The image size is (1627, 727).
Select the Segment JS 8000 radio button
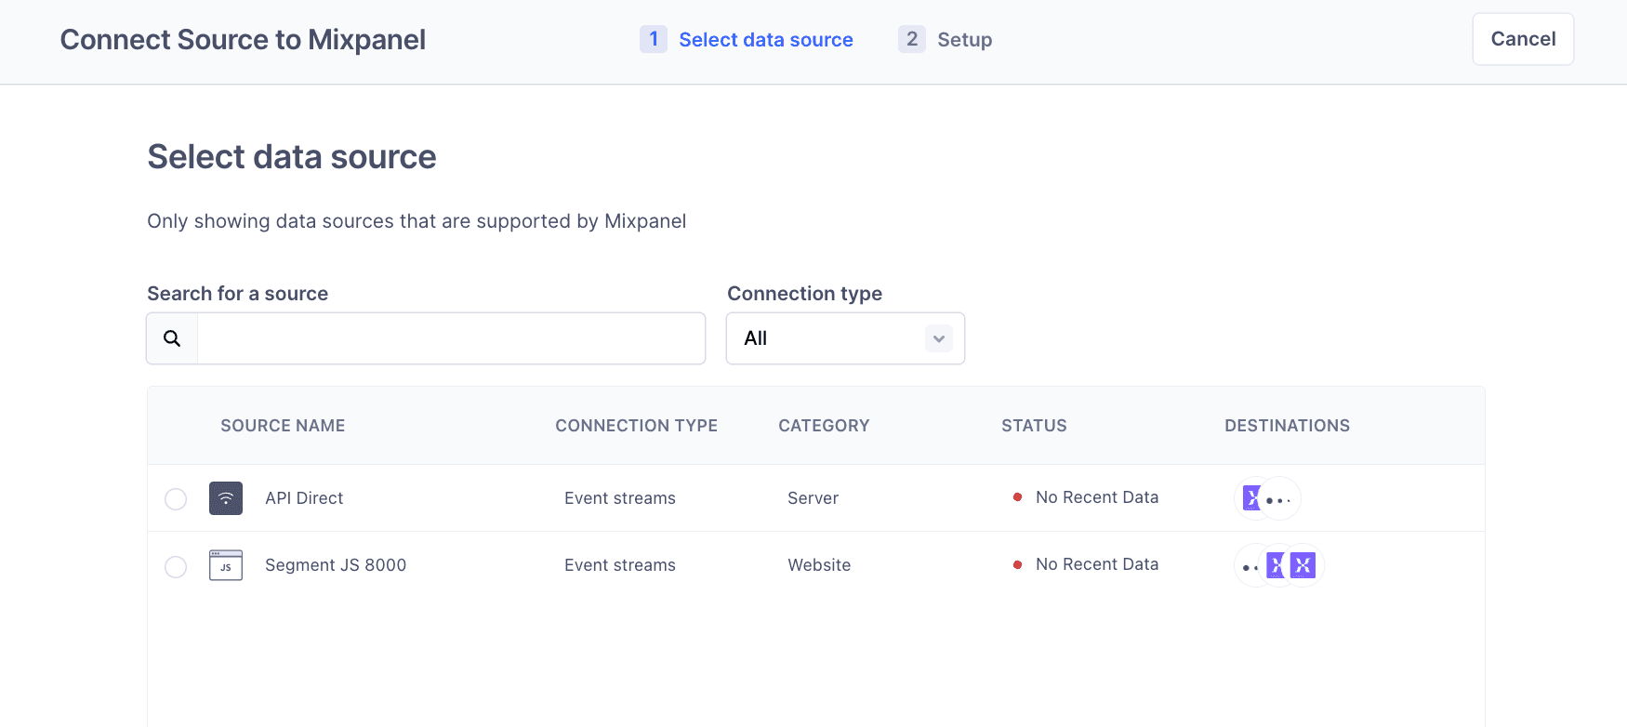pyautogui.click(x=176, y=566)
